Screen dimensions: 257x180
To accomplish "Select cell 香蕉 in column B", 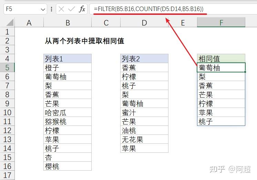I will [68, 94].
